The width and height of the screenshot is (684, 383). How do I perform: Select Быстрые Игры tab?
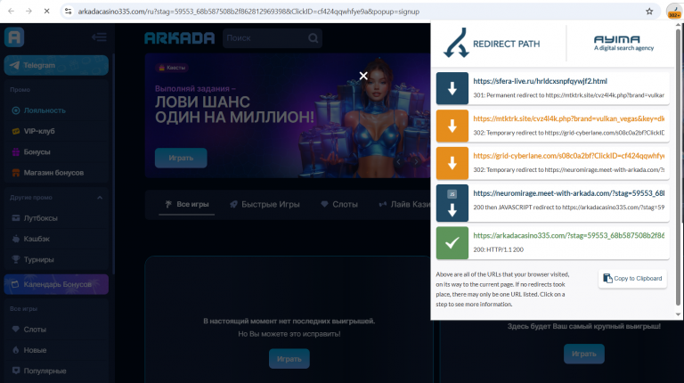point(265,204)
